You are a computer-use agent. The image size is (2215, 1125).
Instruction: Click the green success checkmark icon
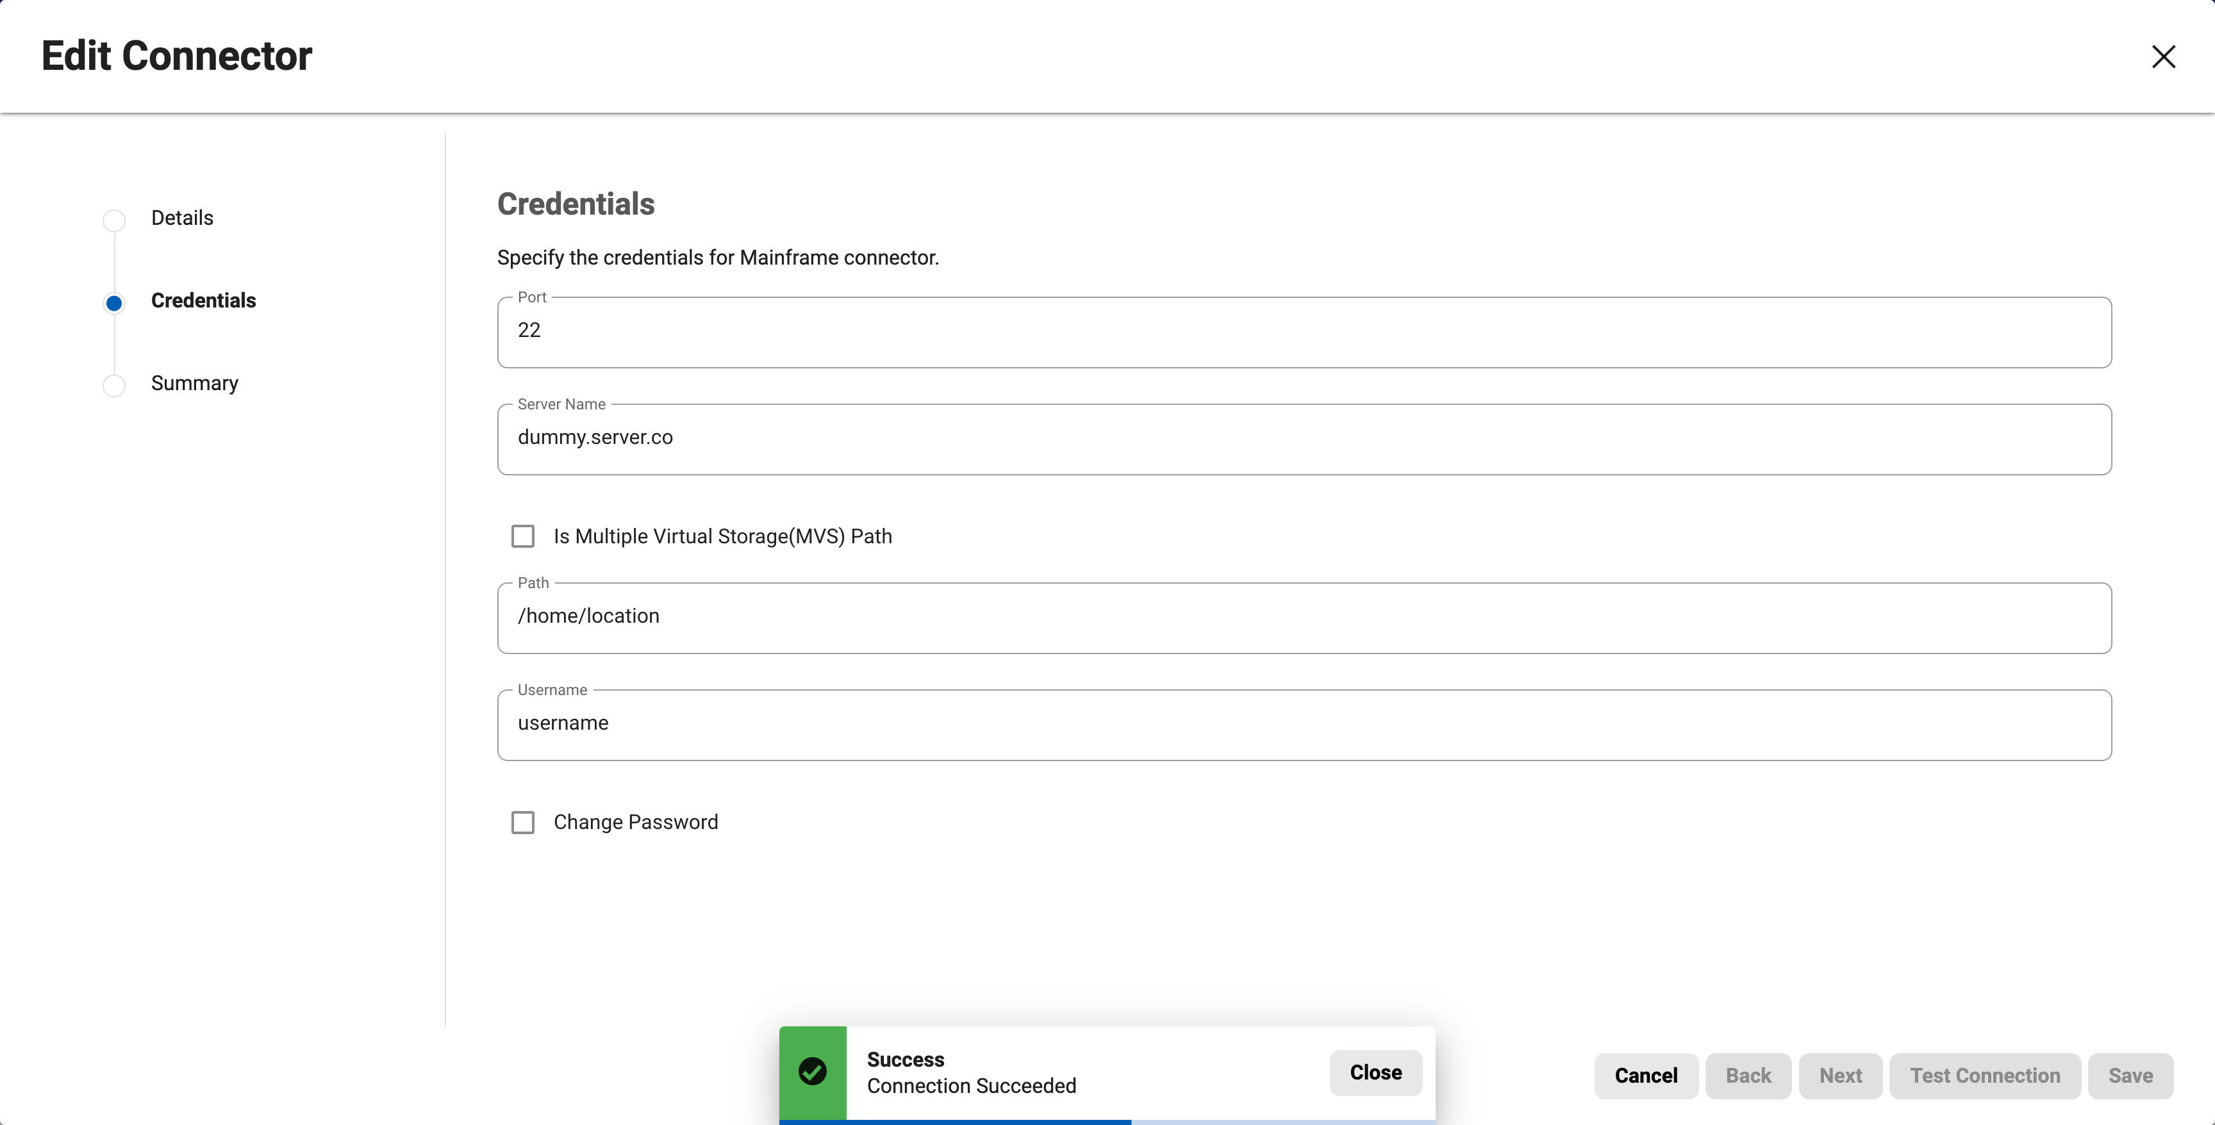pos(813,1071)
